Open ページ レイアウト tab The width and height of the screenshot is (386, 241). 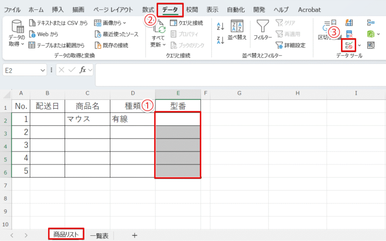click(x=113, y=10)
